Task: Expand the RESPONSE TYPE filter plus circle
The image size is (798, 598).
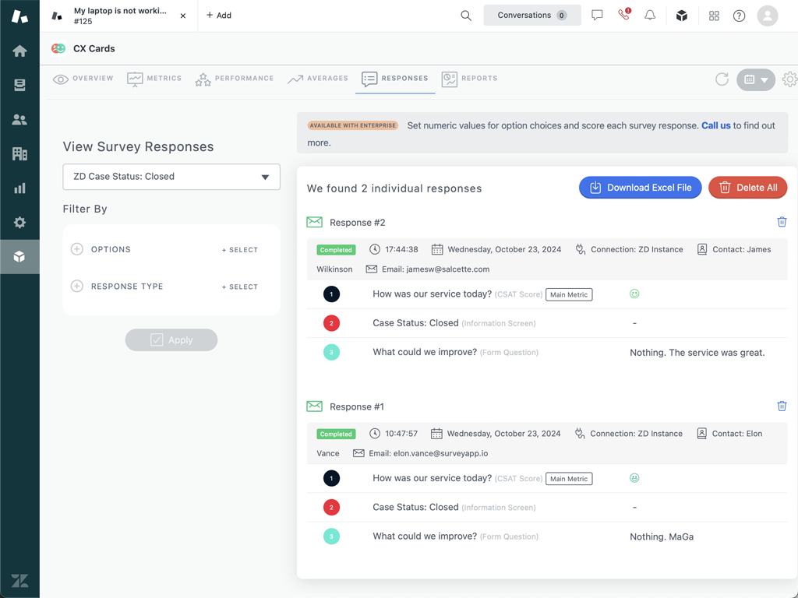Action: click(x=77, y=287)
